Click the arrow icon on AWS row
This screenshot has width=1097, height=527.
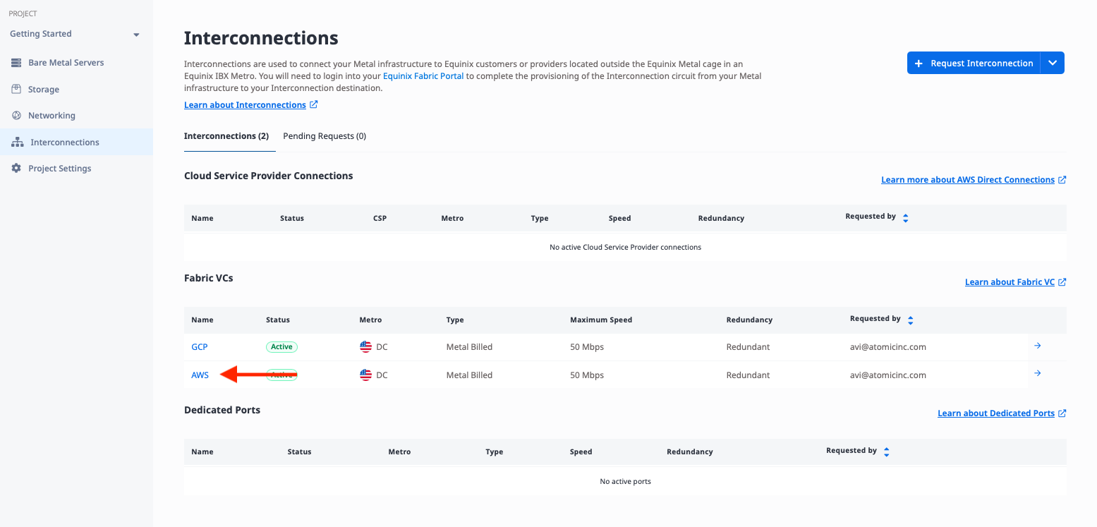pyautogui.click(x=1038, y=373)
